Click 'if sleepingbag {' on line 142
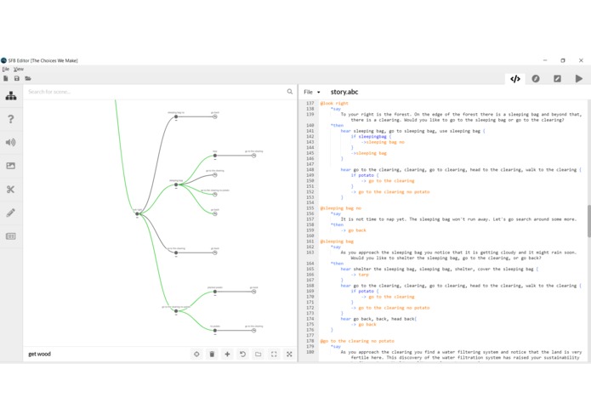591x420 pixels. (371, 136)
